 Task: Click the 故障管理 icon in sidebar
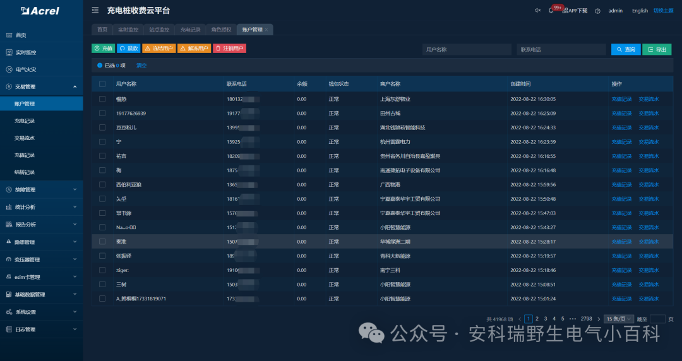(x=9, y=189)
